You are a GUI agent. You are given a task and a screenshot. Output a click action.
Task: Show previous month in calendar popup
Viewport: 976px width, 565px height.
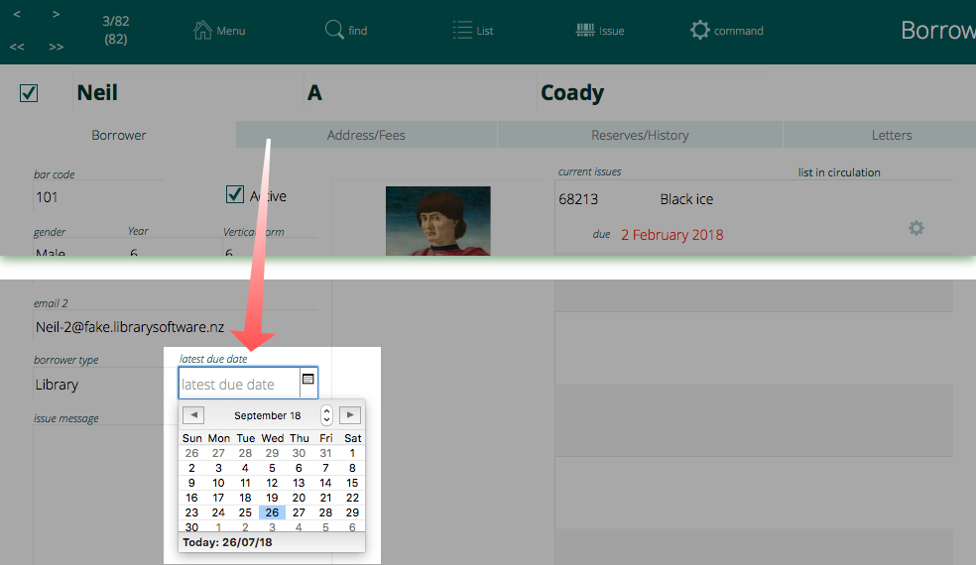click(193, 415)
